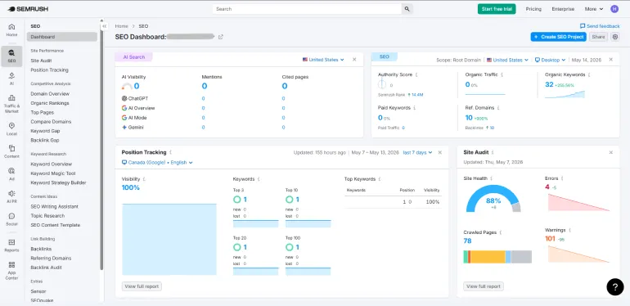Open Keyword Gap in the sidebar
This screenshot has width=630, height=306.
pyautogui.click(x=45, y=131)
